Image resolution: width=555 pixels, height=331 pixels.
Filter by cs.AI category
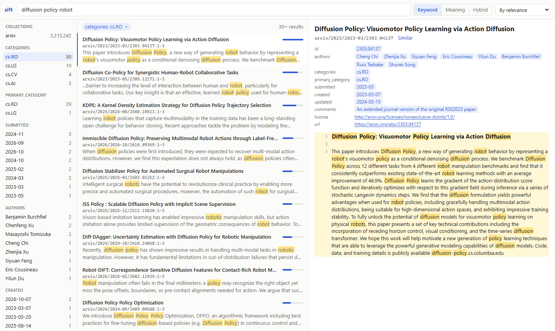[x=38, y=84]
